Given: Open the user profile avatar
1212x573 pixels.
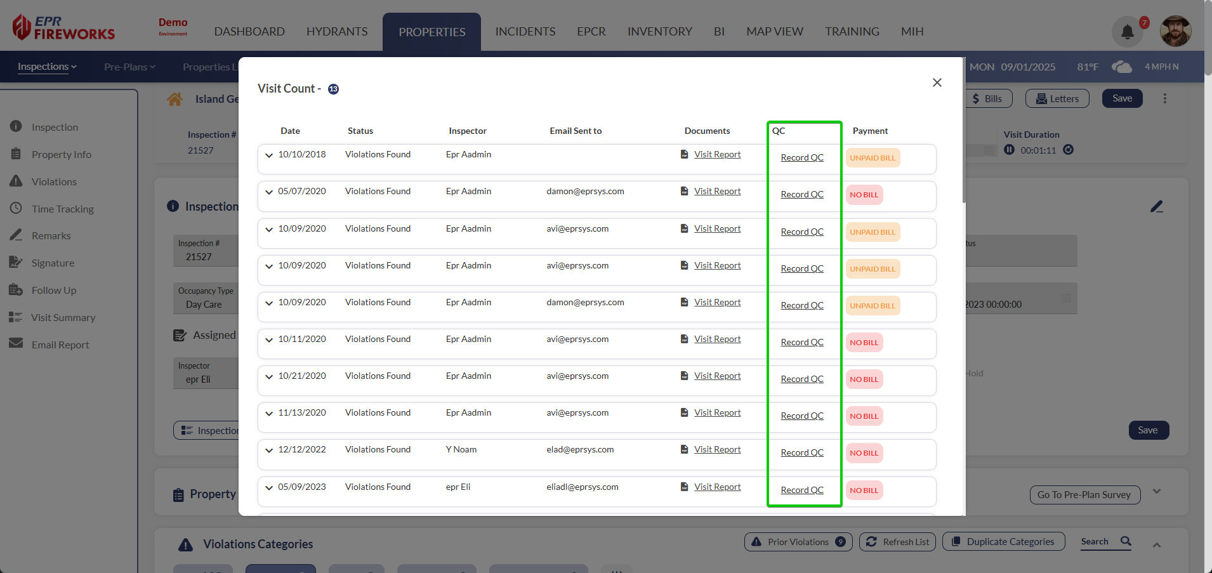Looking at the screenshot, I should (1175, 31).
